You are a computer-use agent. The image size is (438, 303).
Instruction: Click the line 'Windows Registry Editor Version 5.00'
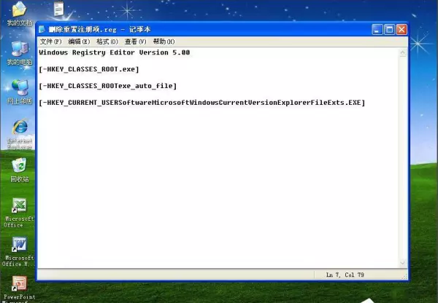tap(115, 52)
